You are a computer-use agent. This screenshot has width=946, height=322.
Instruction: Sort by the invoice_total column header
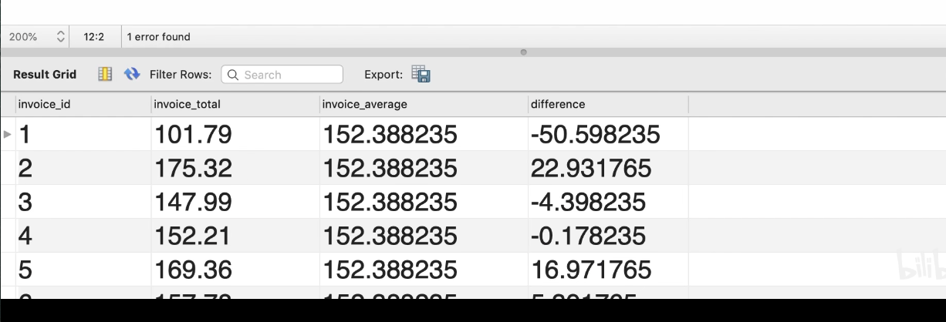(235, 104)
